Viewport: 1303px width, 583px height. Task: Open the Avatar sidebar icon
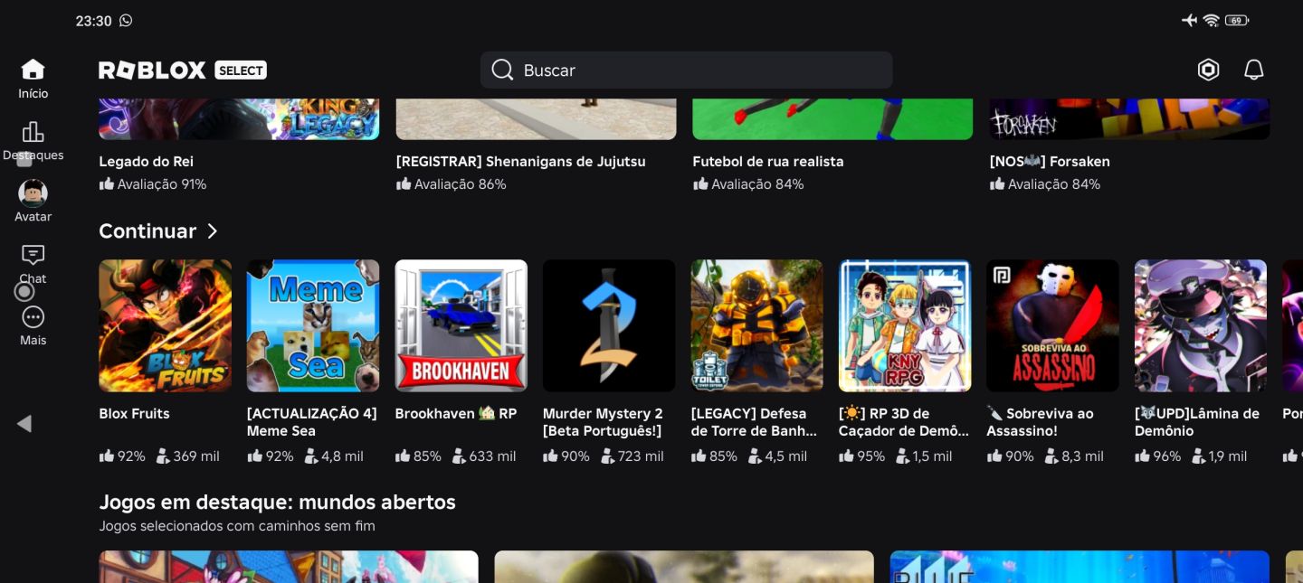coord(33,193)
